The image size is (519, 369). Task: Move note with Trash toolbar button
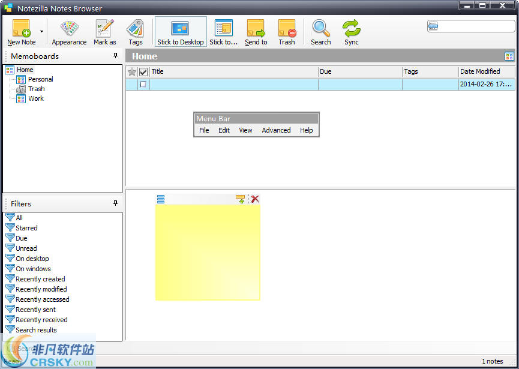pos(287,32)
